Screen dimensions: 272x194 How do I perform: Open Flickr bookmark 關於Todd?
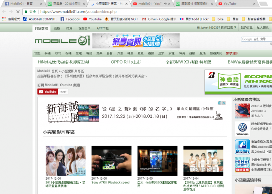(x=194, y=19)
